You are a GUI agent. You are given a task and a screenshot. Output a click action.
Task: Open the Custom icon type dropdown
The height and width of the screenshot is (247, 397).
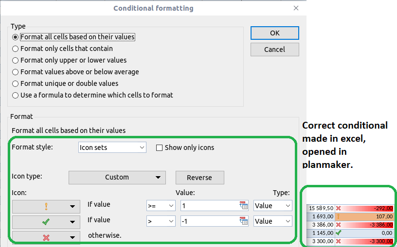(x=117, y=177)
